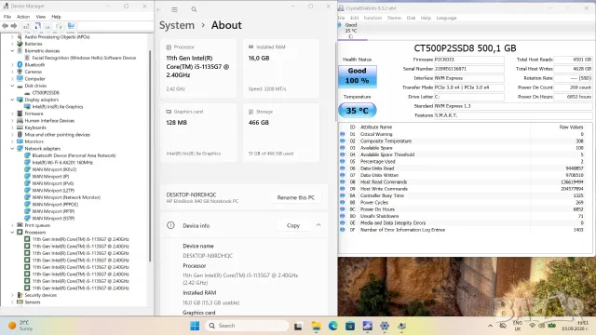Viewport: 596px width, 335px height.
Task: Click the Settings gear on the taskbar
Action: [x=385, y=326]
